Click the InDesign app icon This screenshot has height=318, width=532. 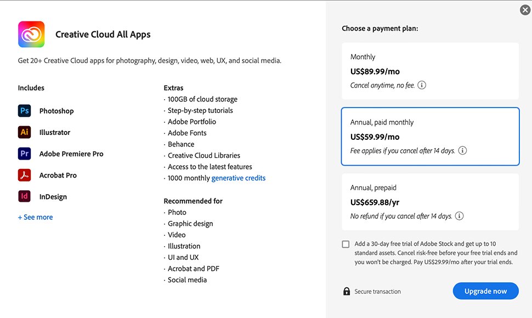tap(25, 196)
